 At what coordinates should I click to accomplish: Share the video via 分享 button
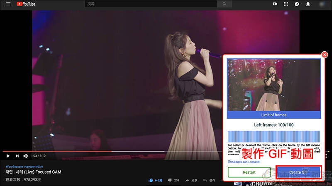(x=191, y=180)
